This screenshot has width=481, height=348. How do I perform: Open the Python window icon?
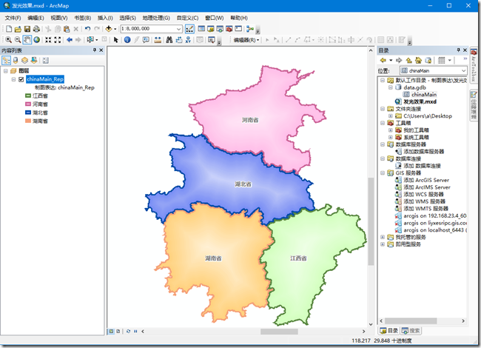tap(238, 29)
